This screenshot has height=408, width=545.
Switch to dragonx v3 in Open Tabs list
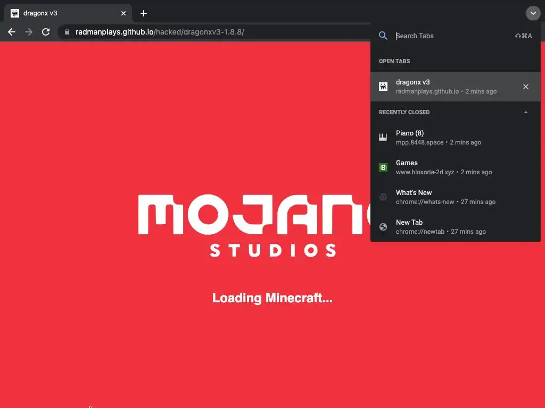pos(456,87)
